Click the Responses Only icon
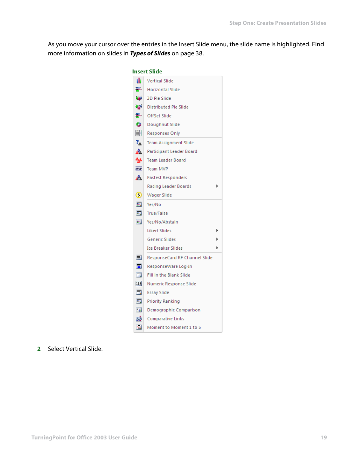Viewport: 359px width, 465px height. point(139,133)
